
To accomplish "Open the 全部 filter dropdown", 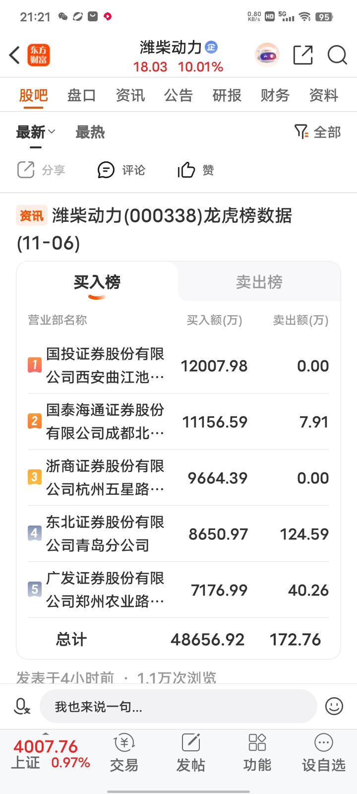I will tap(317, 132).
